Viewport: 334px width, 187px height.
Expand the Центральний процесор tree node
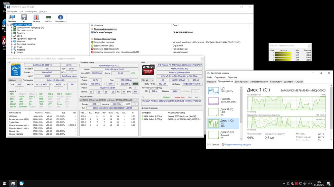coord(11,28)
